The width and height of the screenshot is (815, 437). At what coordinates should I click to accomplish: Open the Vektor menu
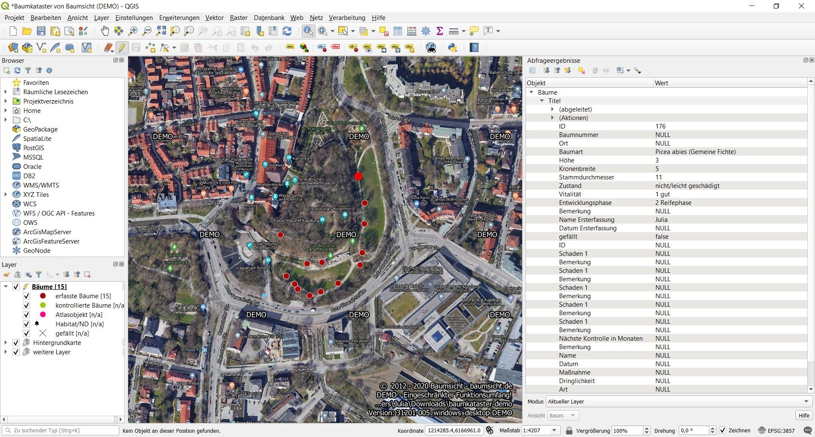tap(214, 17)
